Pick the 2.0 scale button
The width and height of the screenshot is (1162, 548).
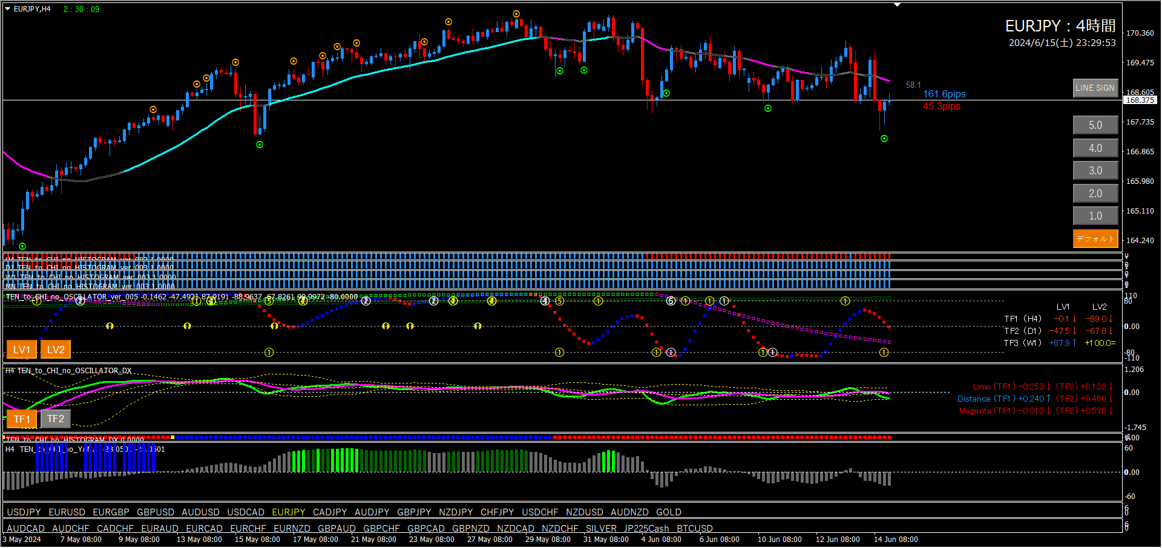tap(1095, 194)
